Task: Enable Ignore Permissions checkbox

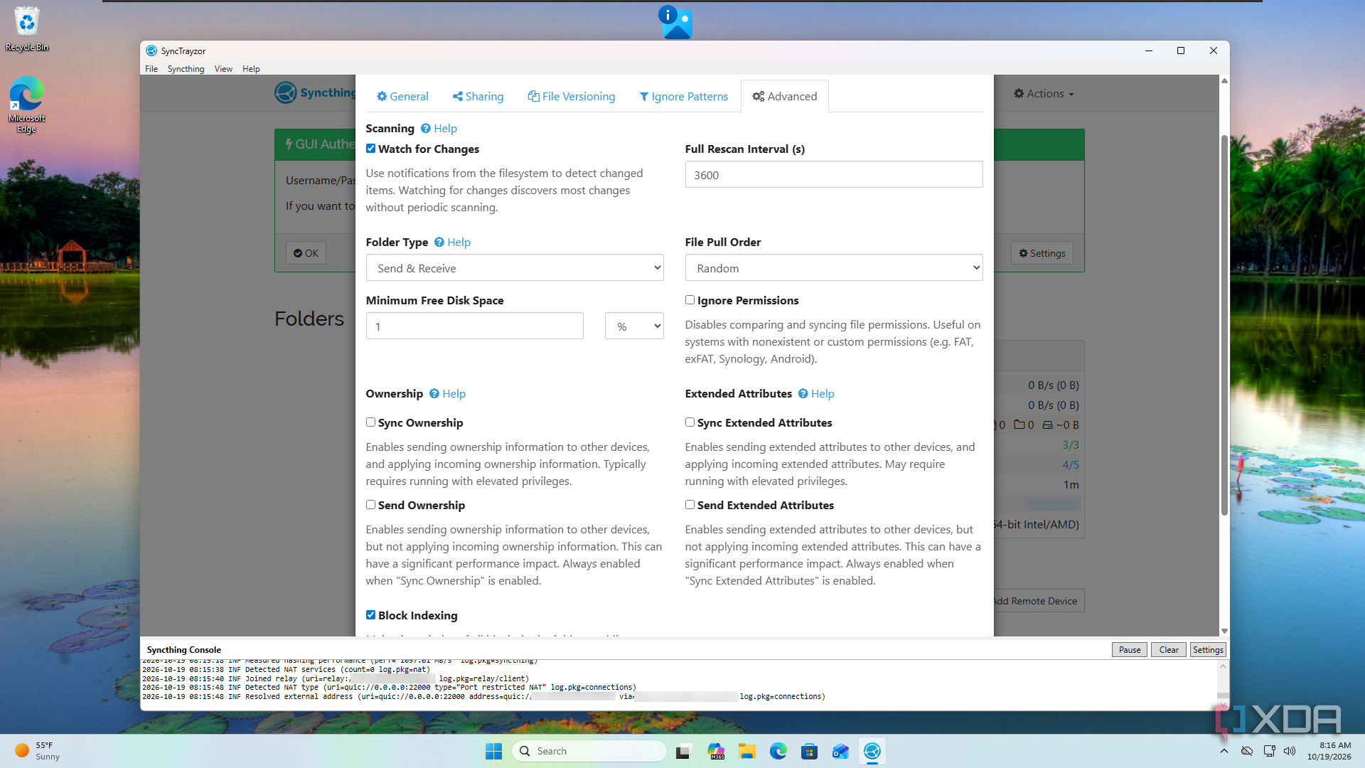Action: (x=690, y=300)
